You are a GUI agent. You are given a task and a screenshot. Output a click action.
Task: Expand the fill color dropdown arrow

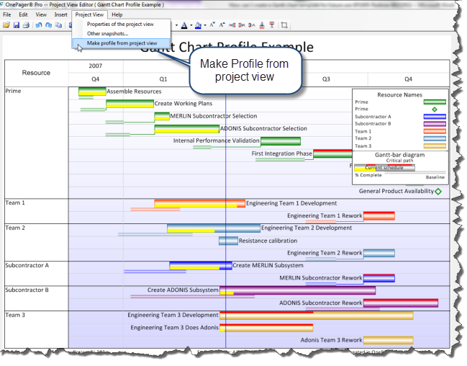(205, 25)
